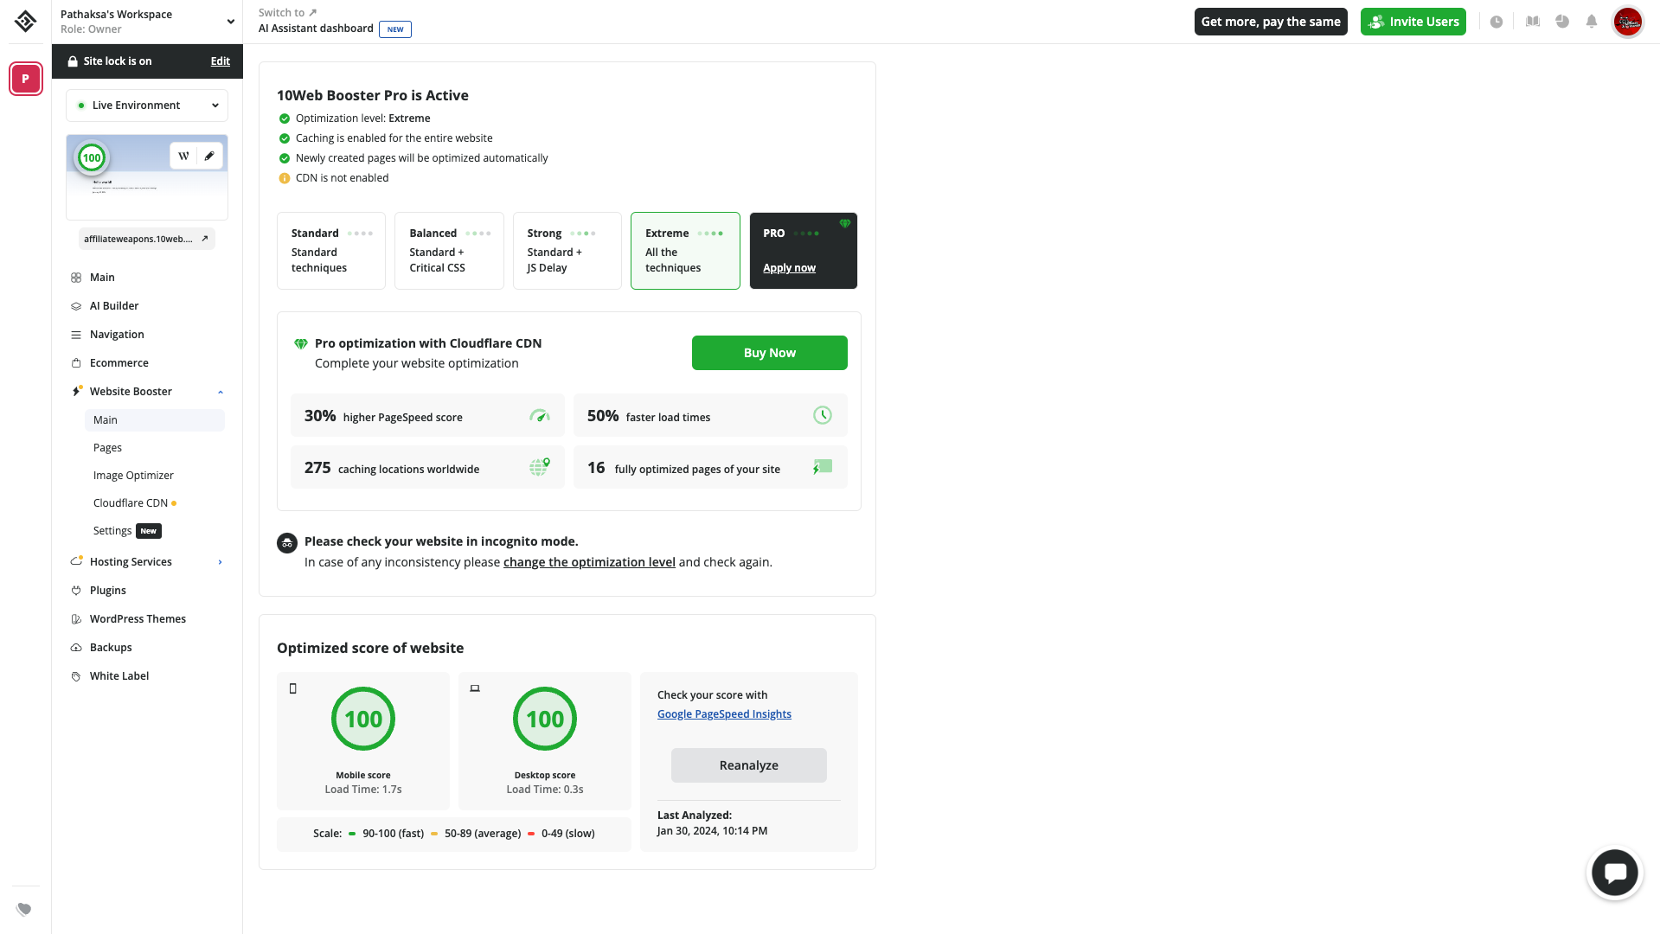1660x934 pixels.
Task: Open the Backups section
Action: click(110, 647)
